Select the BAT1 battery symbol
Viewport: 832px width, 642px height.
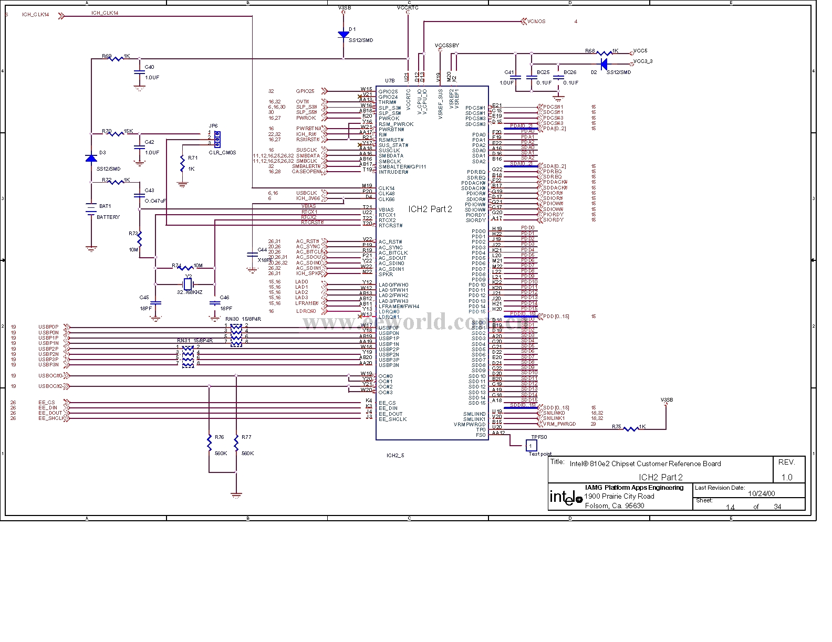point(91,209)
